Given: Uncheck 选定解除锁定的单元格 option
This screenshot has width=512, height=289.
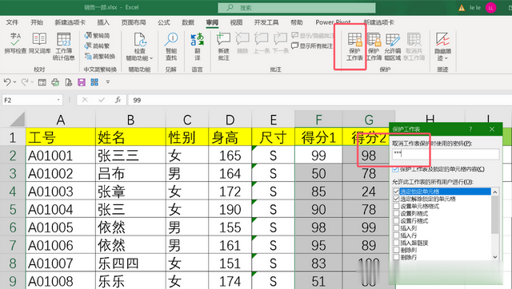Looking at the screenshot, I should [396, 199].
